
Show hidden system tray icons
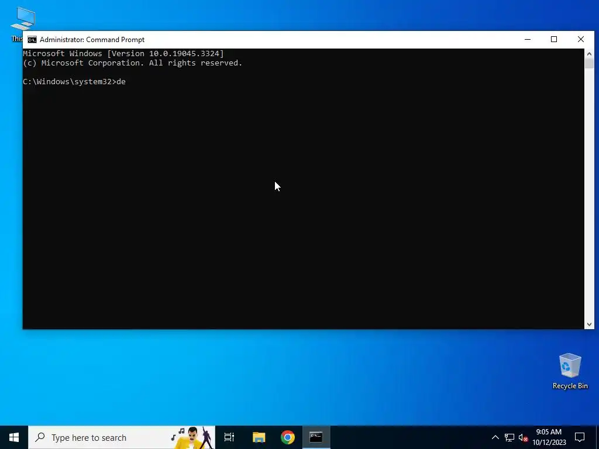click(495, 437)
